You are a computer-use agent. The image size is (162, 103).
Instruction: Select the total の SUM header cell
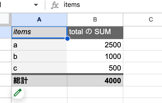(95, 32)
